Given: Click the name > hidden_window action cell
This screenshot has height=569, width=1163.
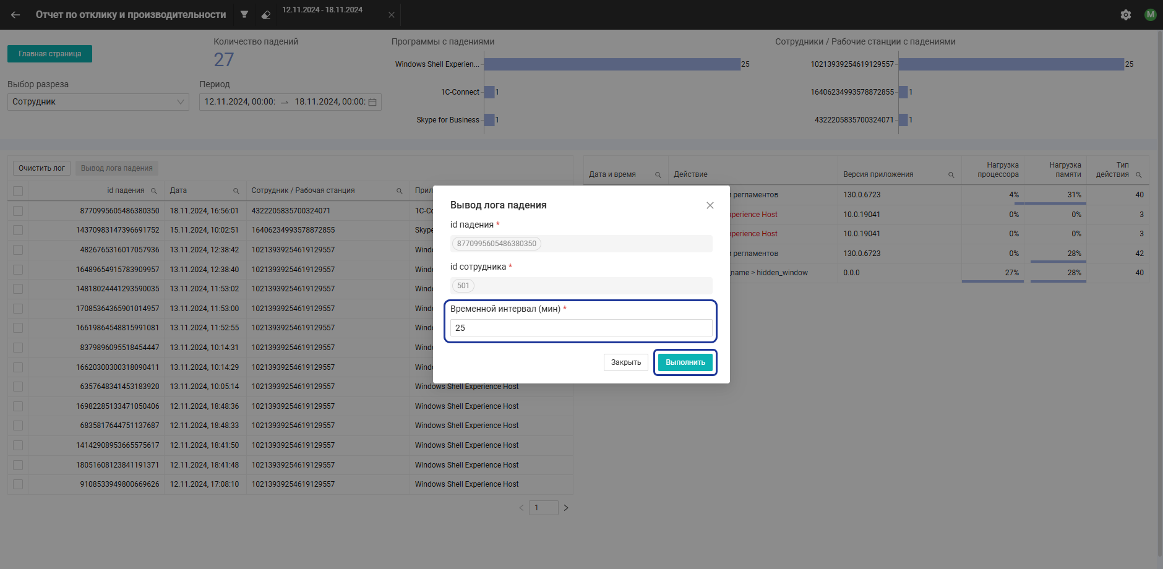Looking at the screenshot, I should click(769, 273).
